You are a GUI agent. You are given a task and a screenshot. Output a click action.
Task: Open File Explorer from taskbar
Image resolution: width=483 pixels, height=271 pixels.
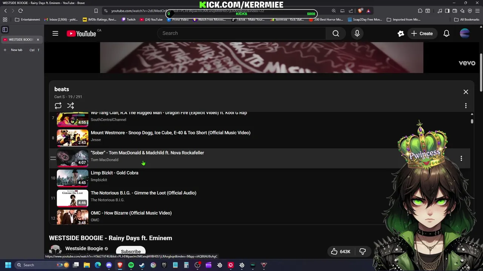click(87, 265)
